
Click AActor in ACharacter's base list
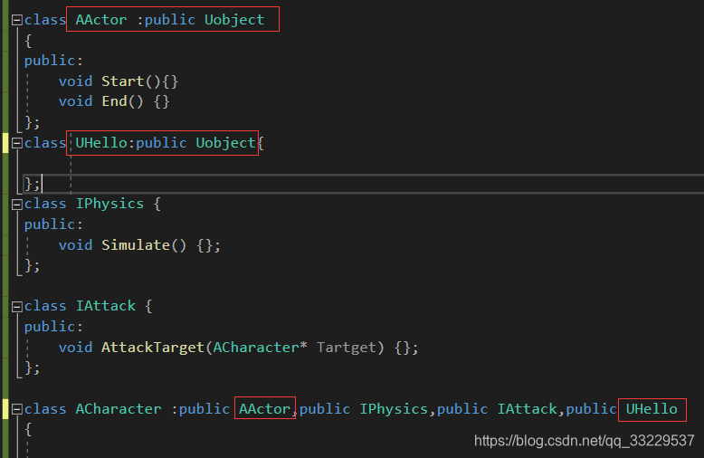pos(264,409)
